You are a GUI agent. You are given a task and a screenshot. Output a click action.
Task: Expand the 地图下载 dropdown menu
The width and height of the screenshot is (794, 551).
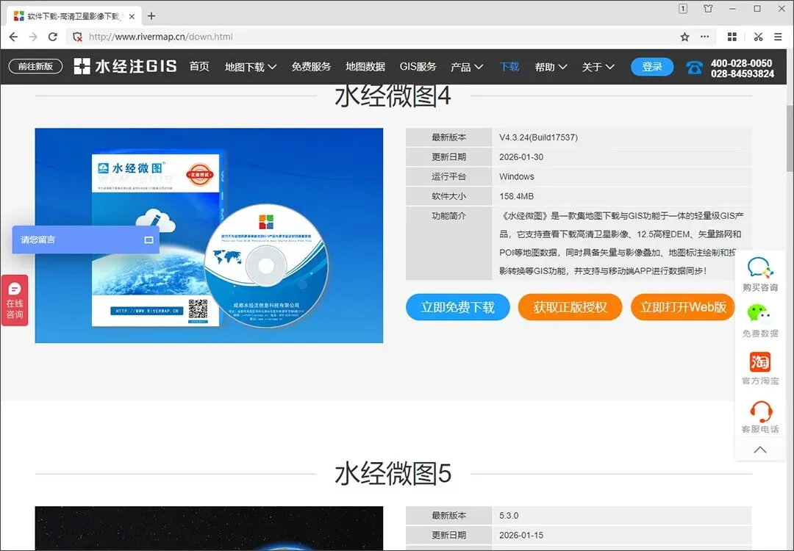pos(251,67)
